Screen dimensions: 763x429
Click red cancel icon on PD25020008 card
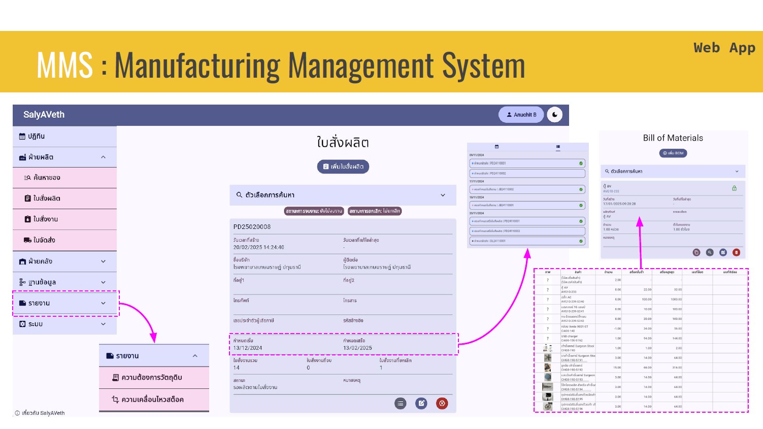(x=442, y=404)
